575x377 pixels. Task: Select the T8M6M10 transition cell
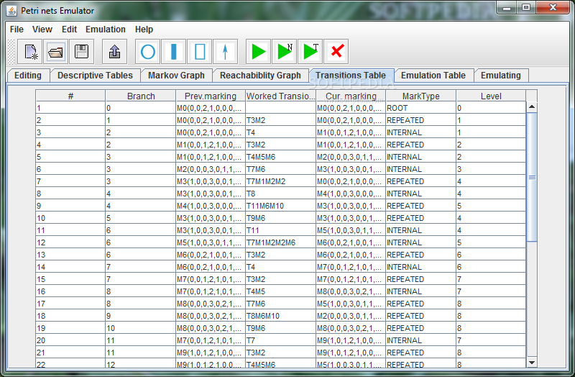pos(280,316)
